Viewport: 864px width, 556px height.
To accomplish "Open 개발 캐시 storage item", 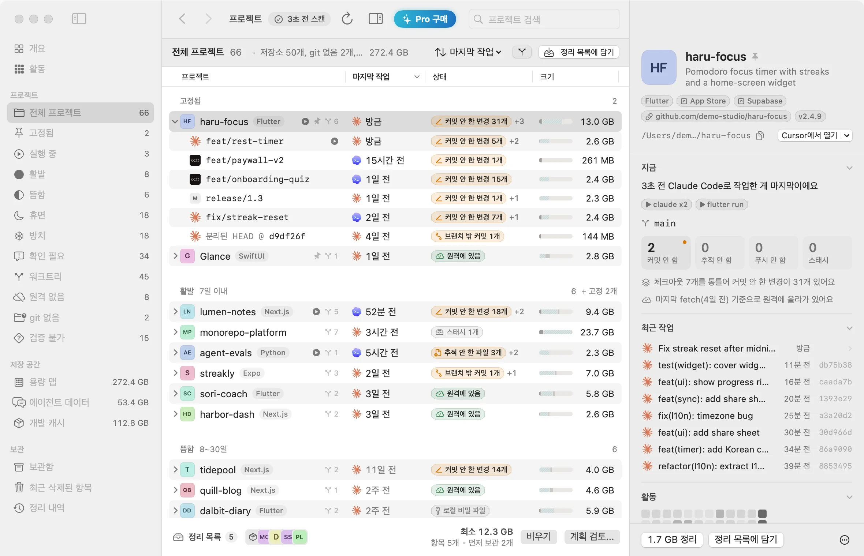I will tap(81, 423).
